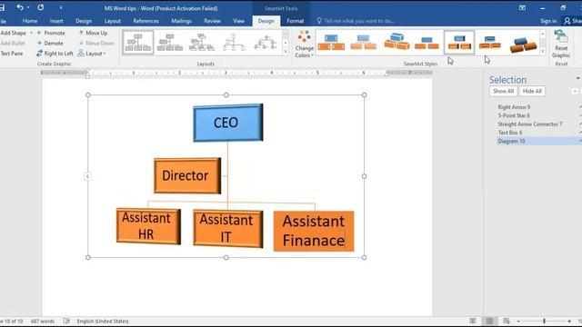
Task: Expand the Layouts gallery more arrow
Action: (x=286, y=52)
